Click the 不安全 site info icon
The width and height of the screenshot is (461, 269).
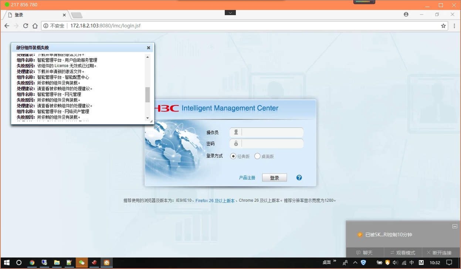pyautogui.click(x=46, y=26)
